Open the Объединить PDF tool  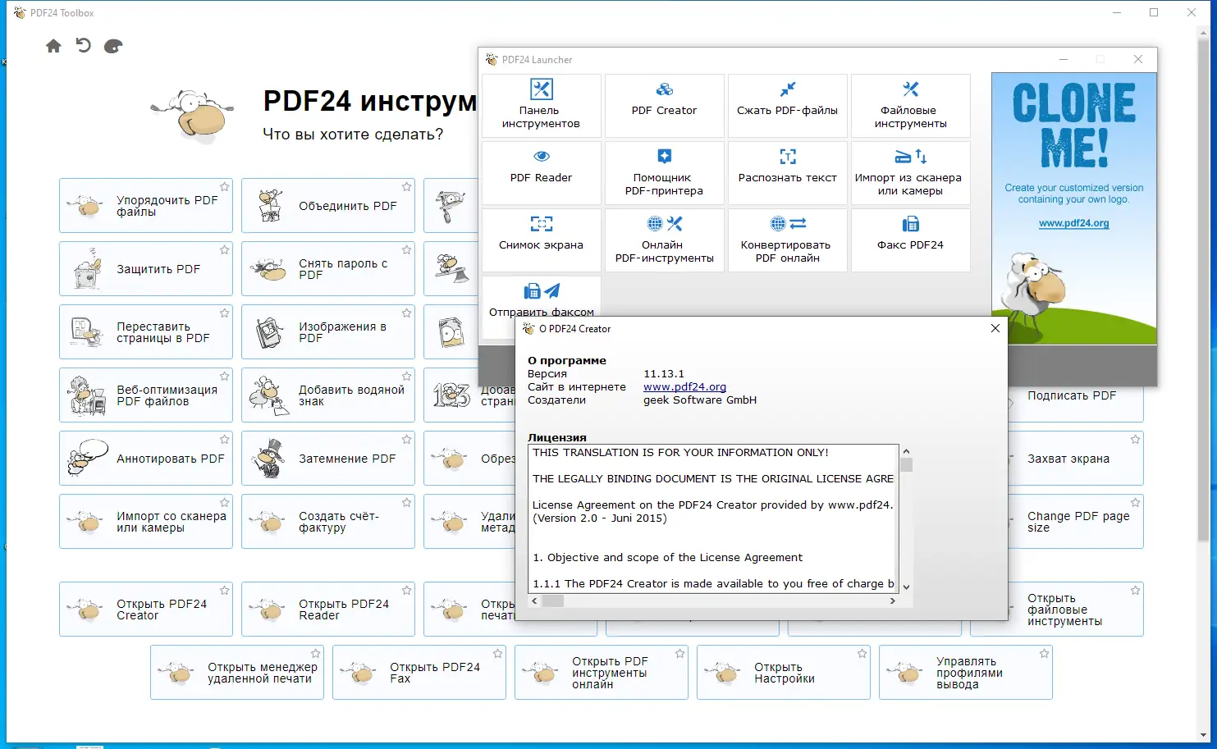[x=328, y=206]
